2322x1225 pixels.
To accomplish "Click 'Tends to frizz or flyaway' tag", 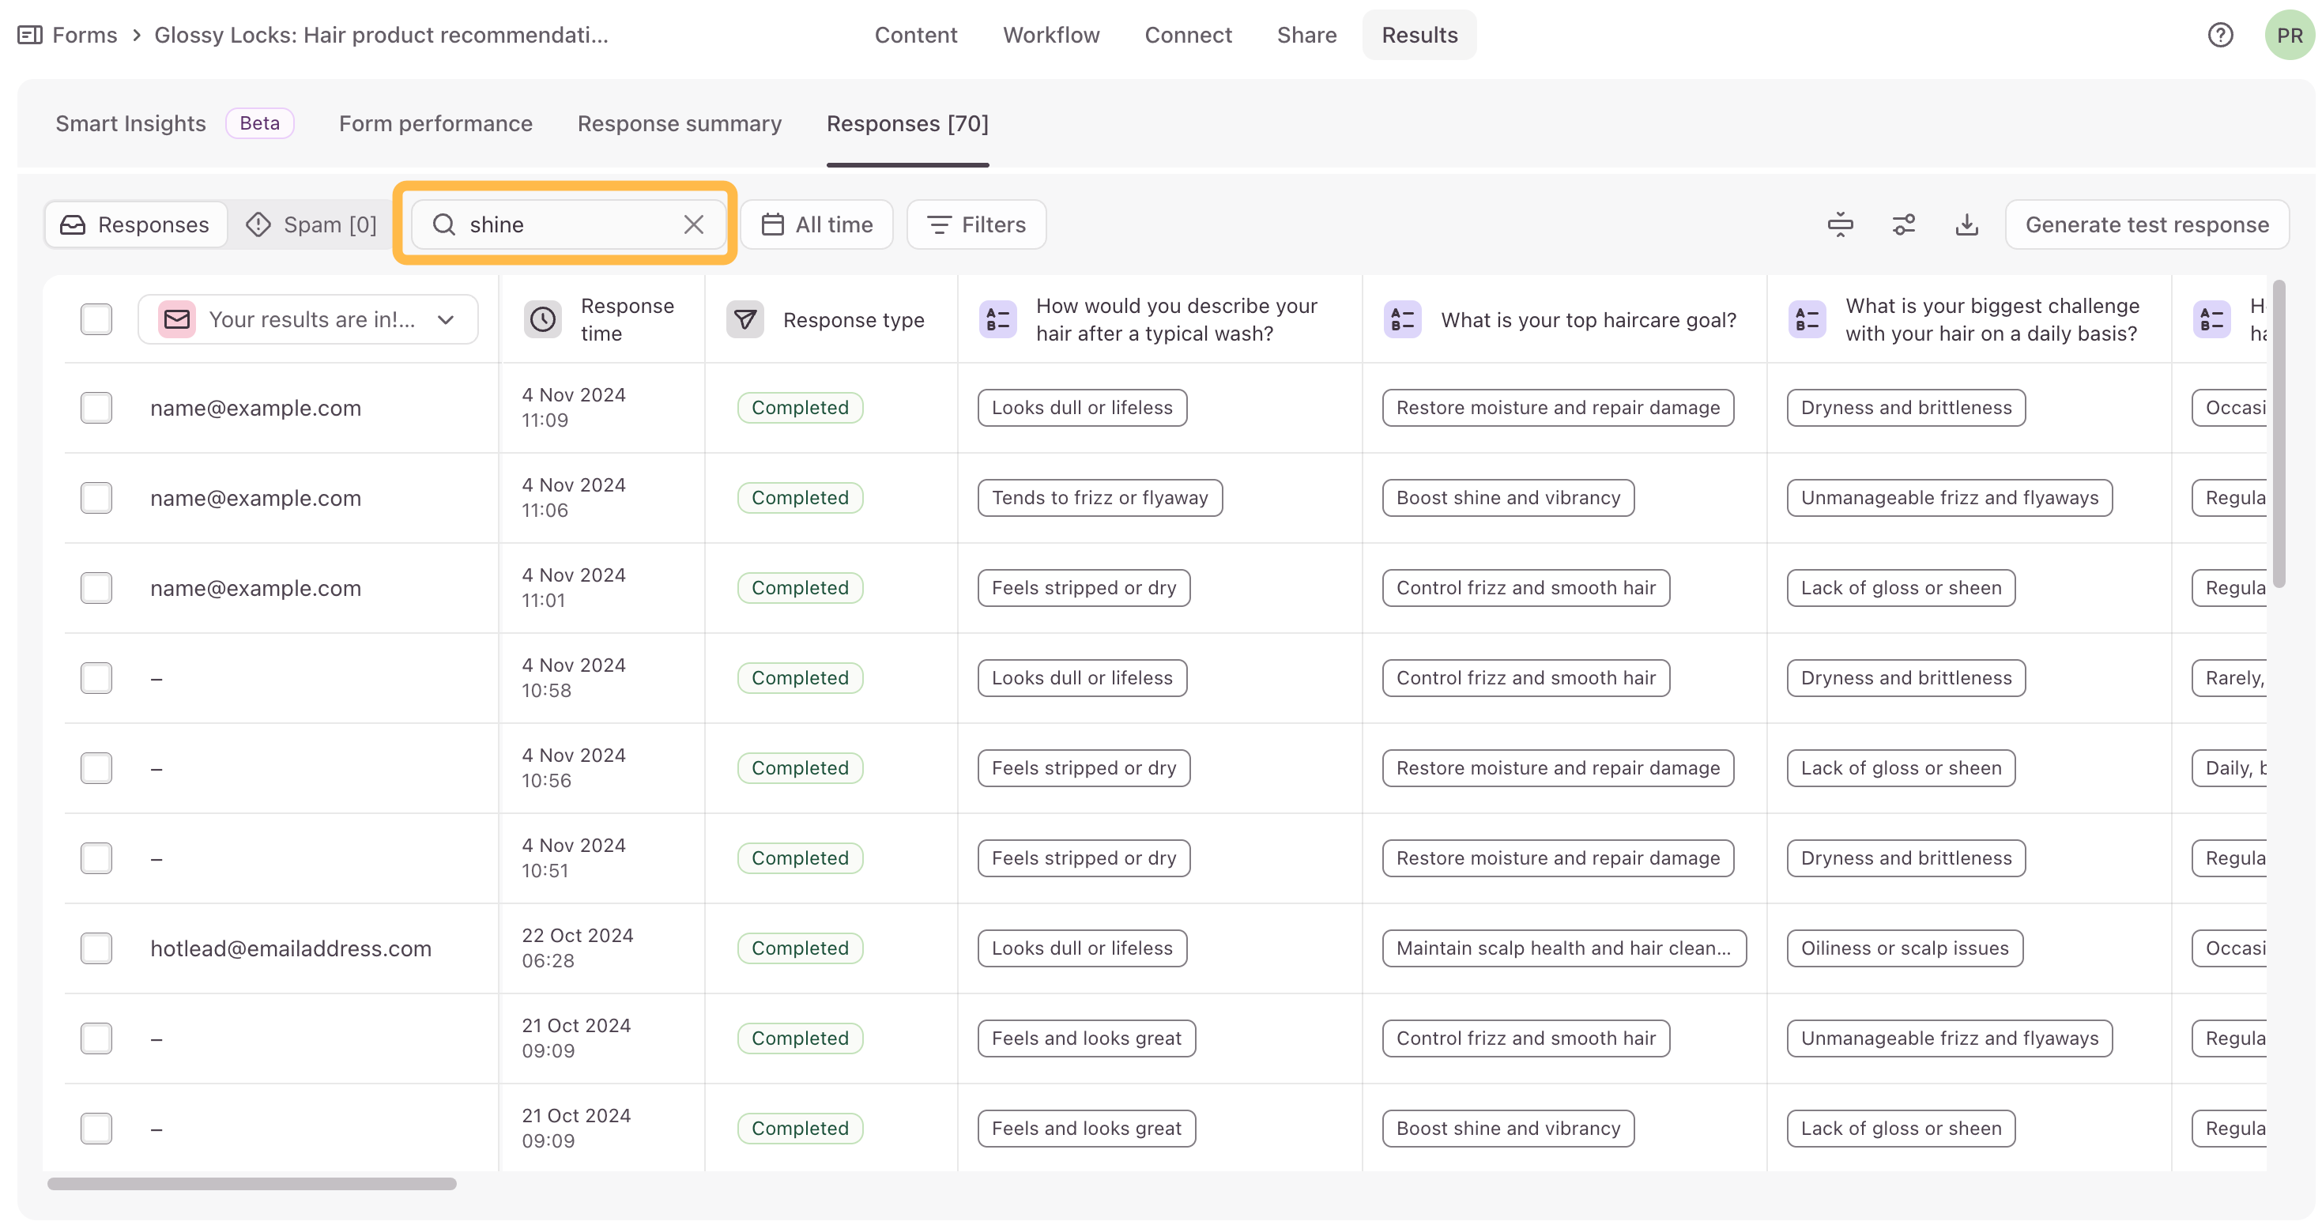I will (x=1099, y=498).
